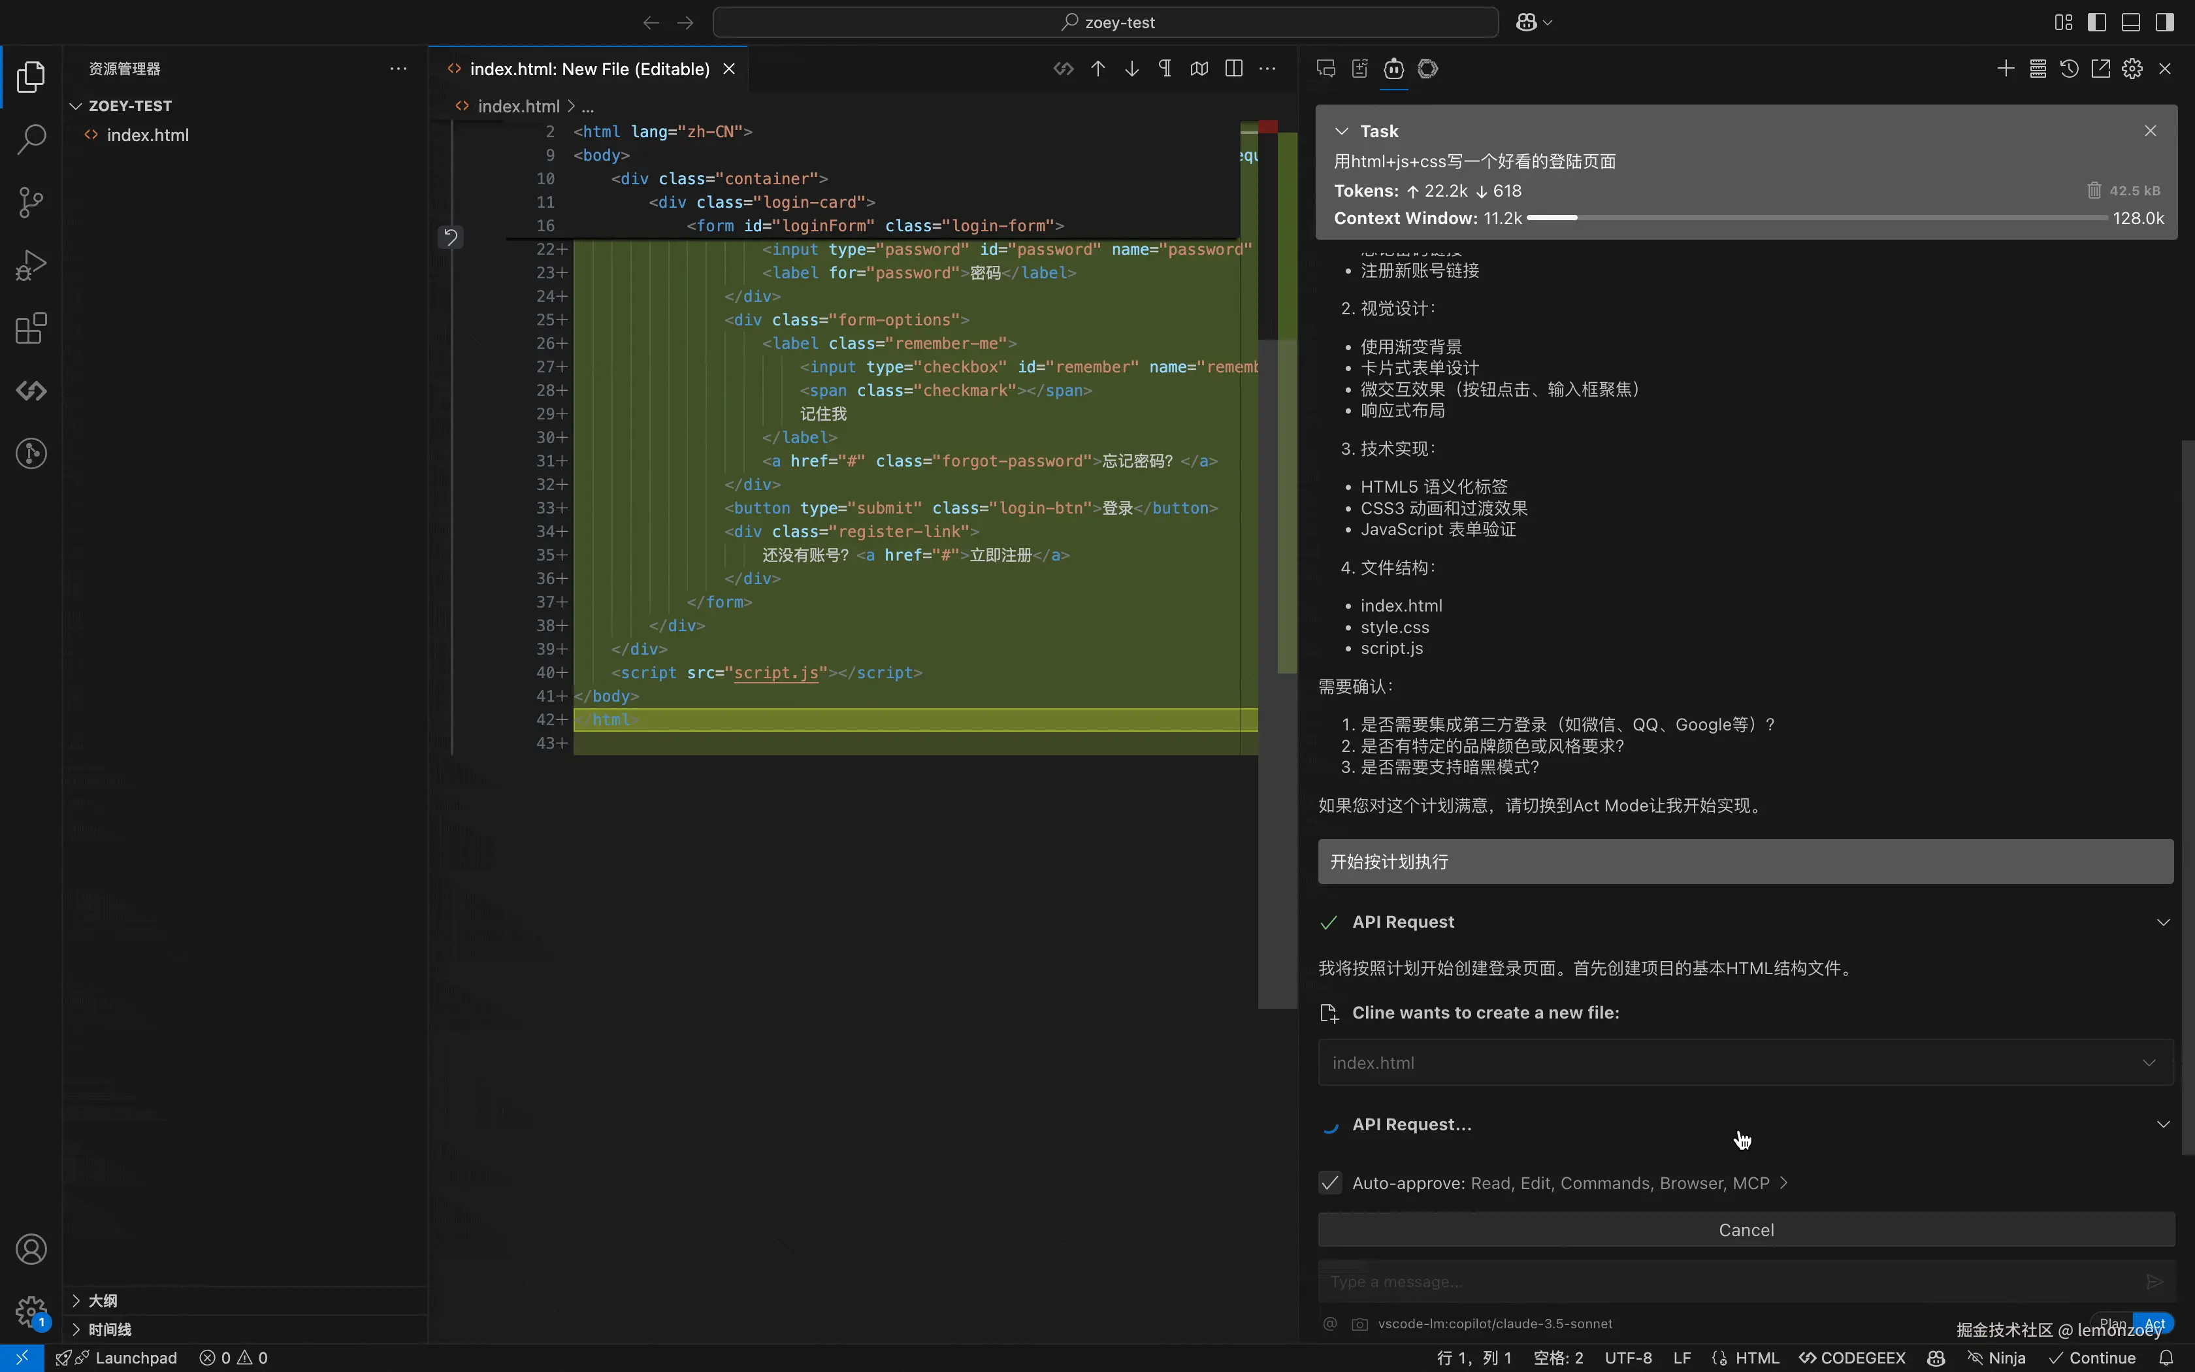Open index.html in the explorer tree
The image size is (2195, 1372).
(147, 135)
